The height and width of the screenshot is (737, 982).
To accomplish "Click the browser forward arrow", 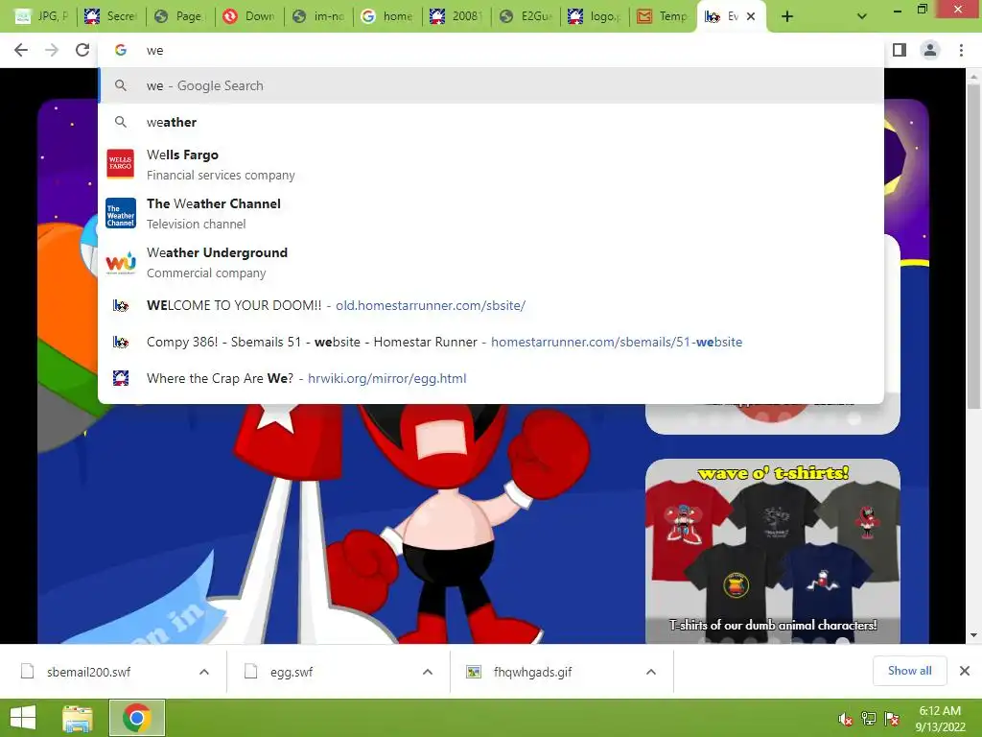I will pos(52,50).
